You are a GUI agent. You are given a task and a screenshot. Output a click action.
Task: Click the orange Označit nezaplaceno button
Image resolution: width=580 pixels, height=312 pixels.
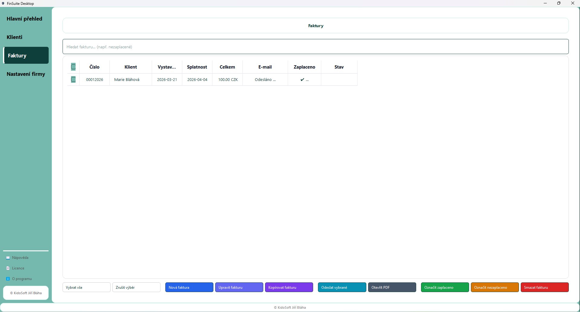click(494, 287)
